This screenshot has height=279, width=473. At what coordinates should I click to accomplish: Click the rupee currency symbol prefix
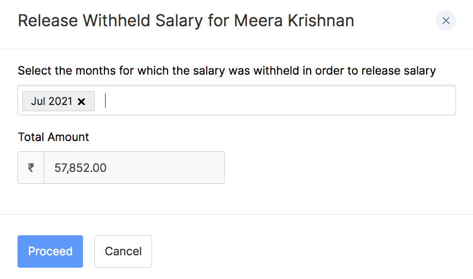31,167
